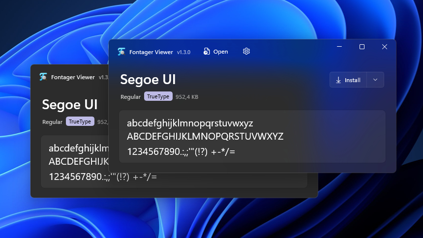Image resolution: width=423 pixels, height=238 pixels.
Task: Open a font file with the Open button
Action: [215, 52]
